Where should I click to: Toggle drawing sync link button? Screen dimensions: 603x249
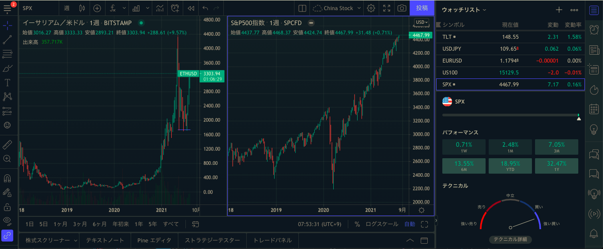pyautogui.click(x=8, y=235)
